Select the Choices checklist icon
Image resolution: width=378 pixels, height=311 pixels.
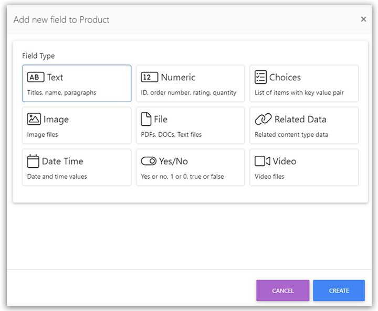[x=260, y=77]
